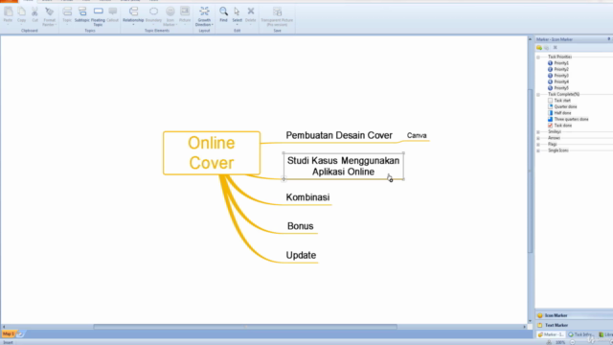Select the Studi Kasus Menggunakan Aplikasi Online topic
613x345 pixels.
pyautogui.click(x=343, y=166)
